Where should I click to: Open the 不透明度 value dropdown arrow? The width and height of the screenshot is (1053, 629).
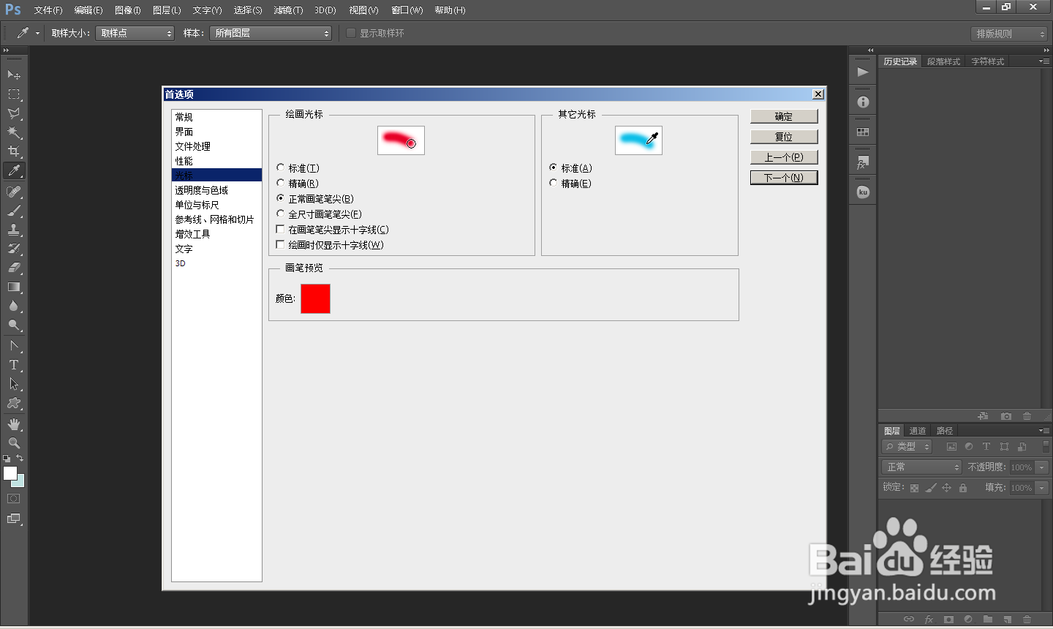(x=1042, y=467)
